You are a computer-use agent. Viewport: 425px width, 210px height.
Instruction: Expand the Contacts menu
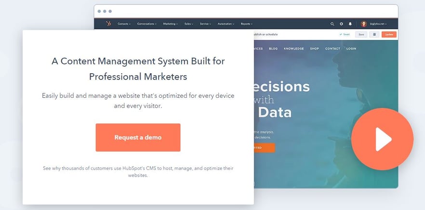click(x=124, y=24)
